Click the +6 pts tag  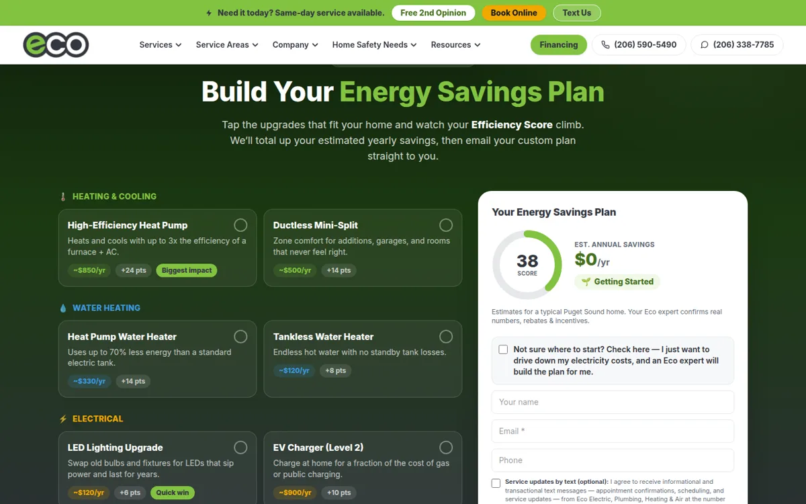point(130,493)
